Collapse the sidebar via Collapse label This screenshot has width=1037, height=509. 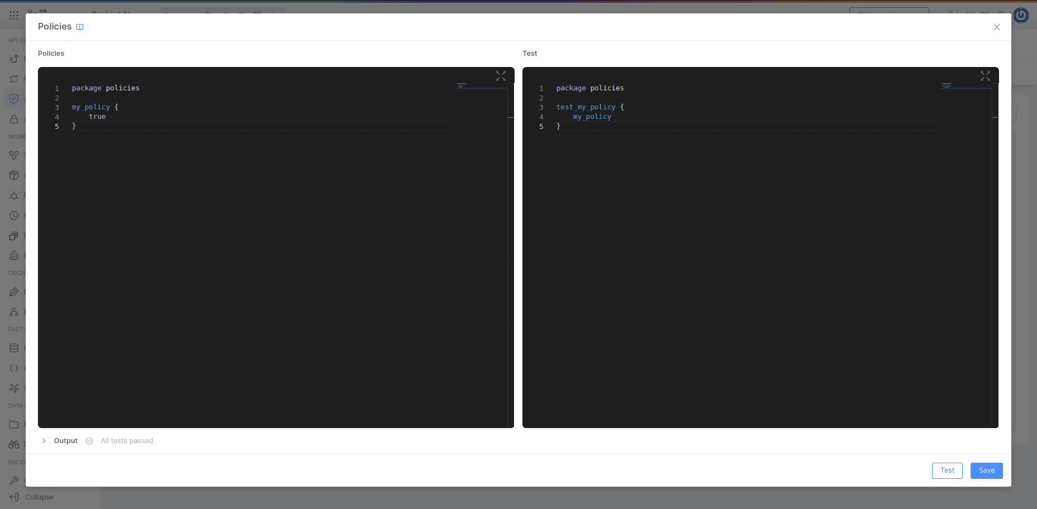39,497
